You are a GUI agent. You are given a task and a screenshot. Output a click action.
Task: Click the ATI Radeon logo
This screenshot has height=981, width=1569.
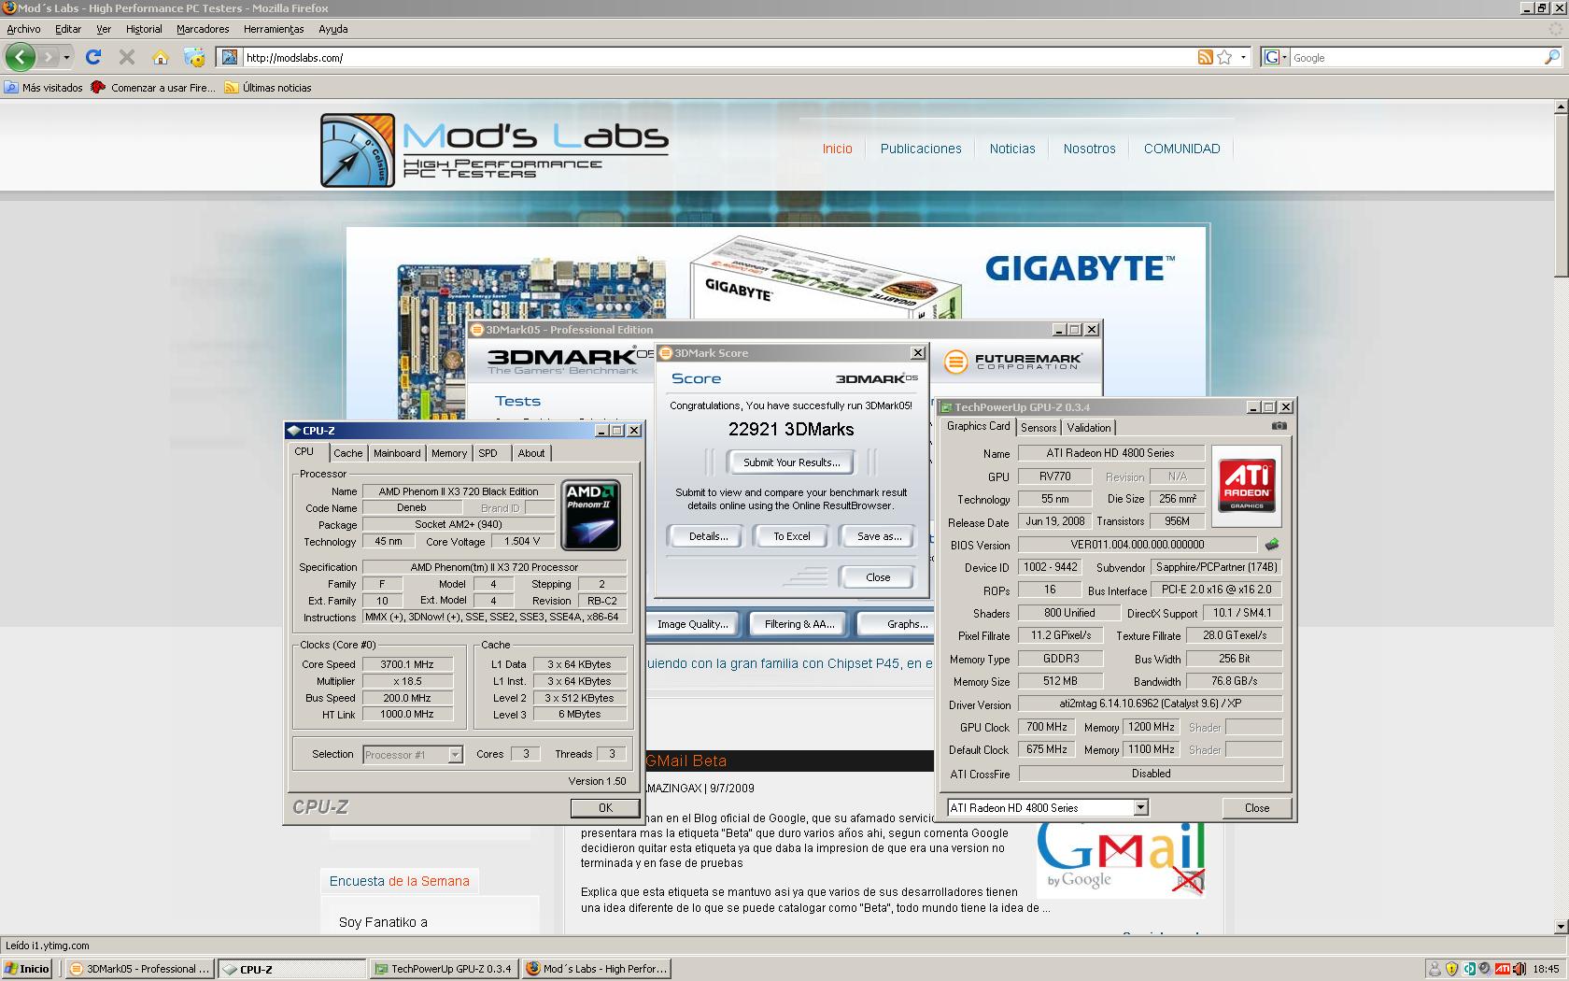(x=1247, y=486)
